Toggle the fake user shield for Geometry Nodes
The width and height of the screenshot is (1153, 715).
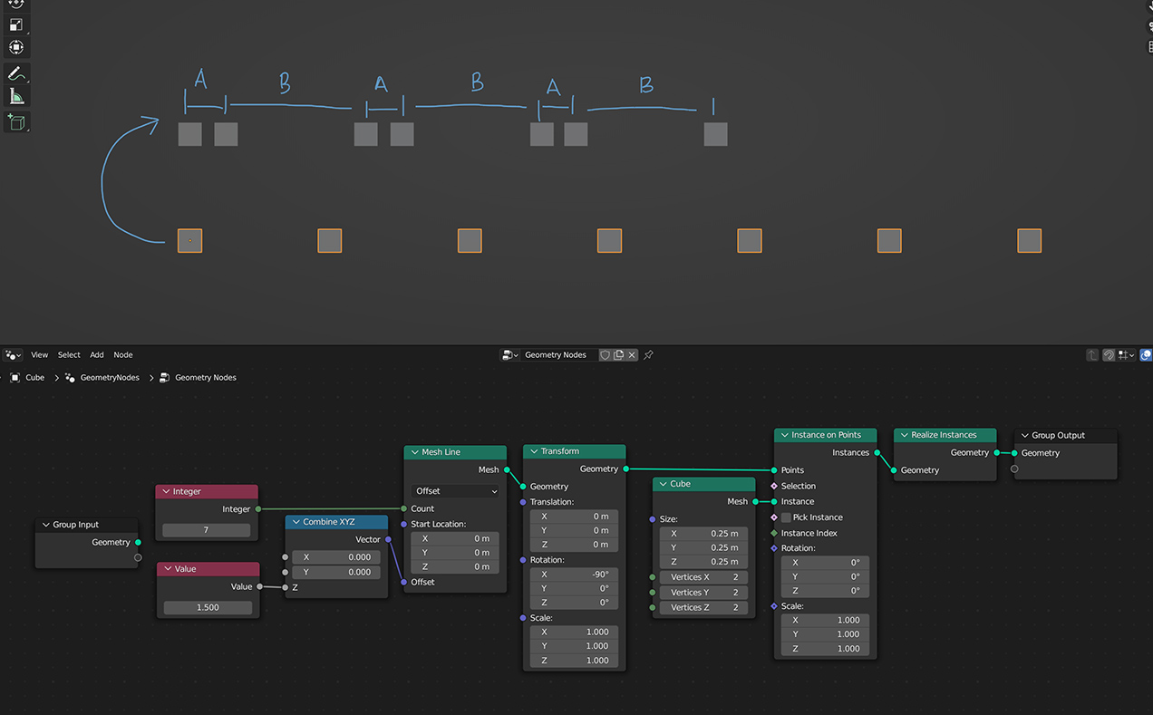pyautogui.click(x=605, y=354)
